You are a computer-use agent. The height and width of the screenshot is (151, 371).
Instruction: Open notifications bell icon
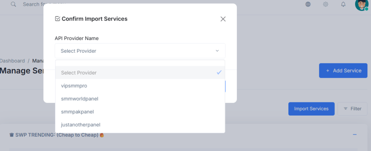pos(343,4)
